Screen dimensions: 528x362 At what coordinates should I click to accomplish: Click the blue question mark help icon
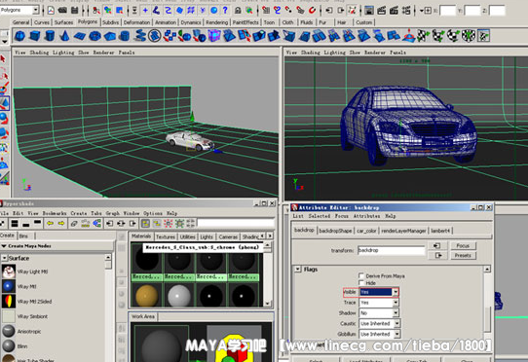tap(225, 11)
